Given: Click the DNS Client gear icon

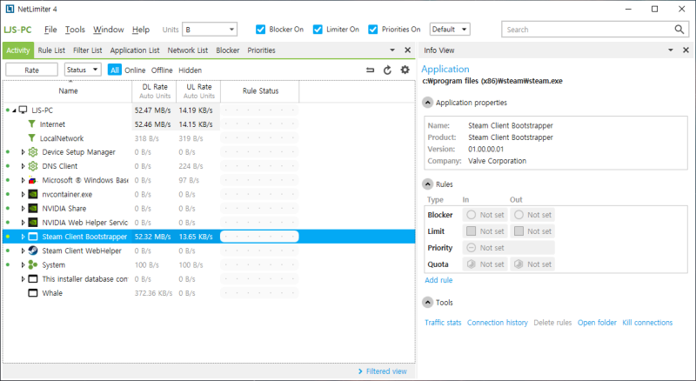Looking at the screenshot, I should (33, 166).
